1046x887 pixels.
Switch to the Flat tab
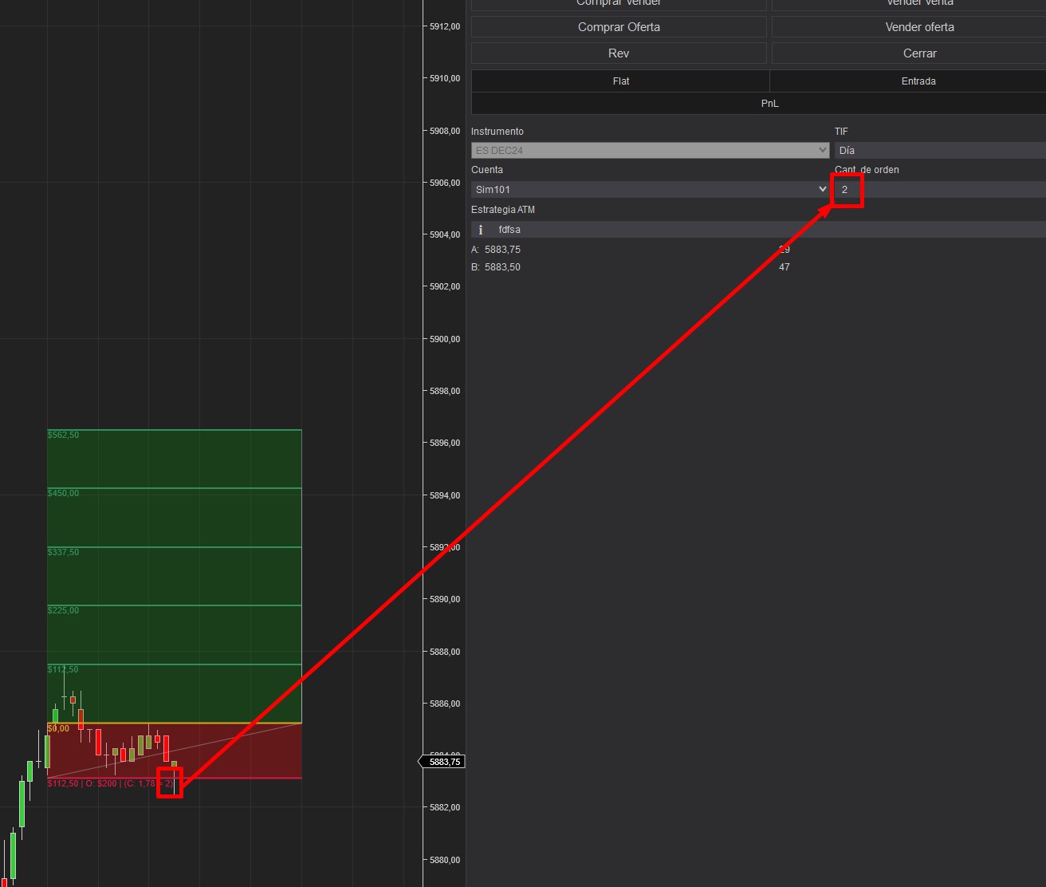pos(620,81)
